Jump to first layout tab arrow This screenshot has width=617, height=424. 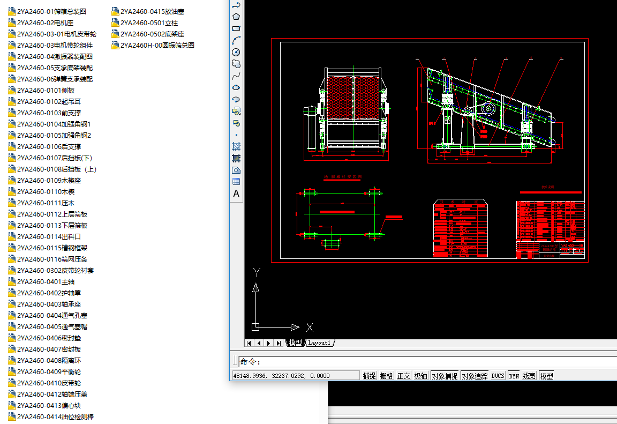click(x=249, y=343)
